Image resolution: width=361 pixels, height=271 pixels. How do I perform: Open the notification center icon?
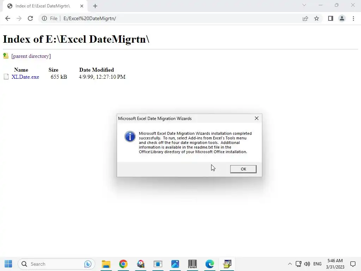click(x=353, y=264)
